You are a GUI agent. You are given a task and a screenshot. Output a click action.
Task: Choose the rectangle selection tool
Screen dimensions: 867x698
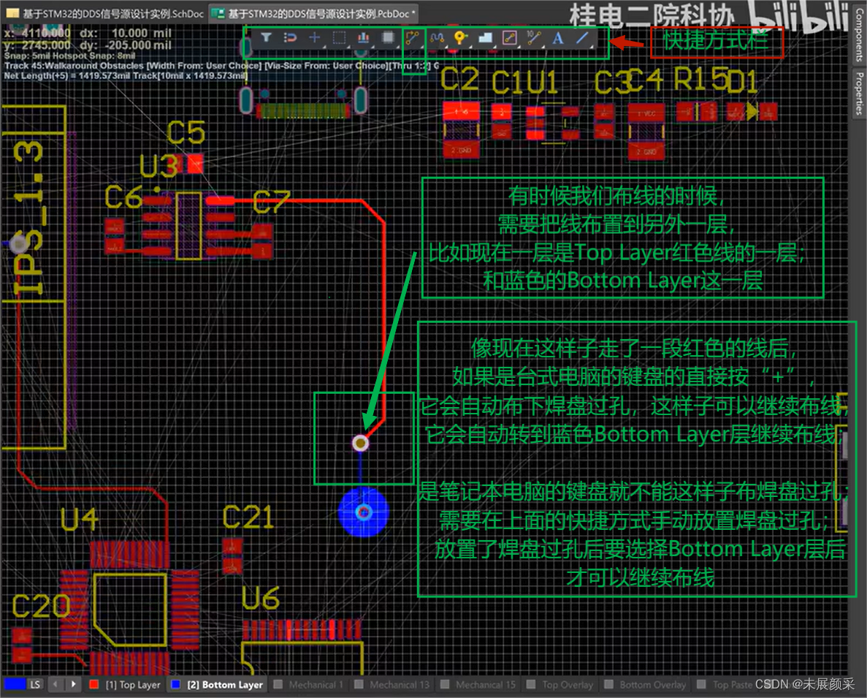point(339,37)
